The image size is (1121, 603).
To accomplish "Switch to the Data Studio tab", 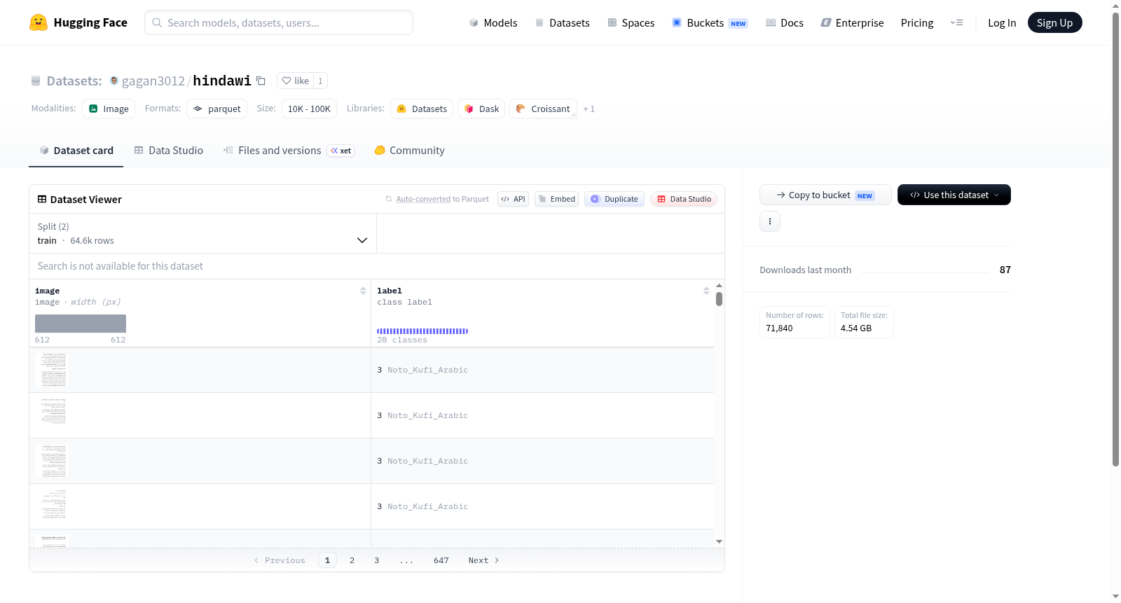I will [x=168, y=150].
